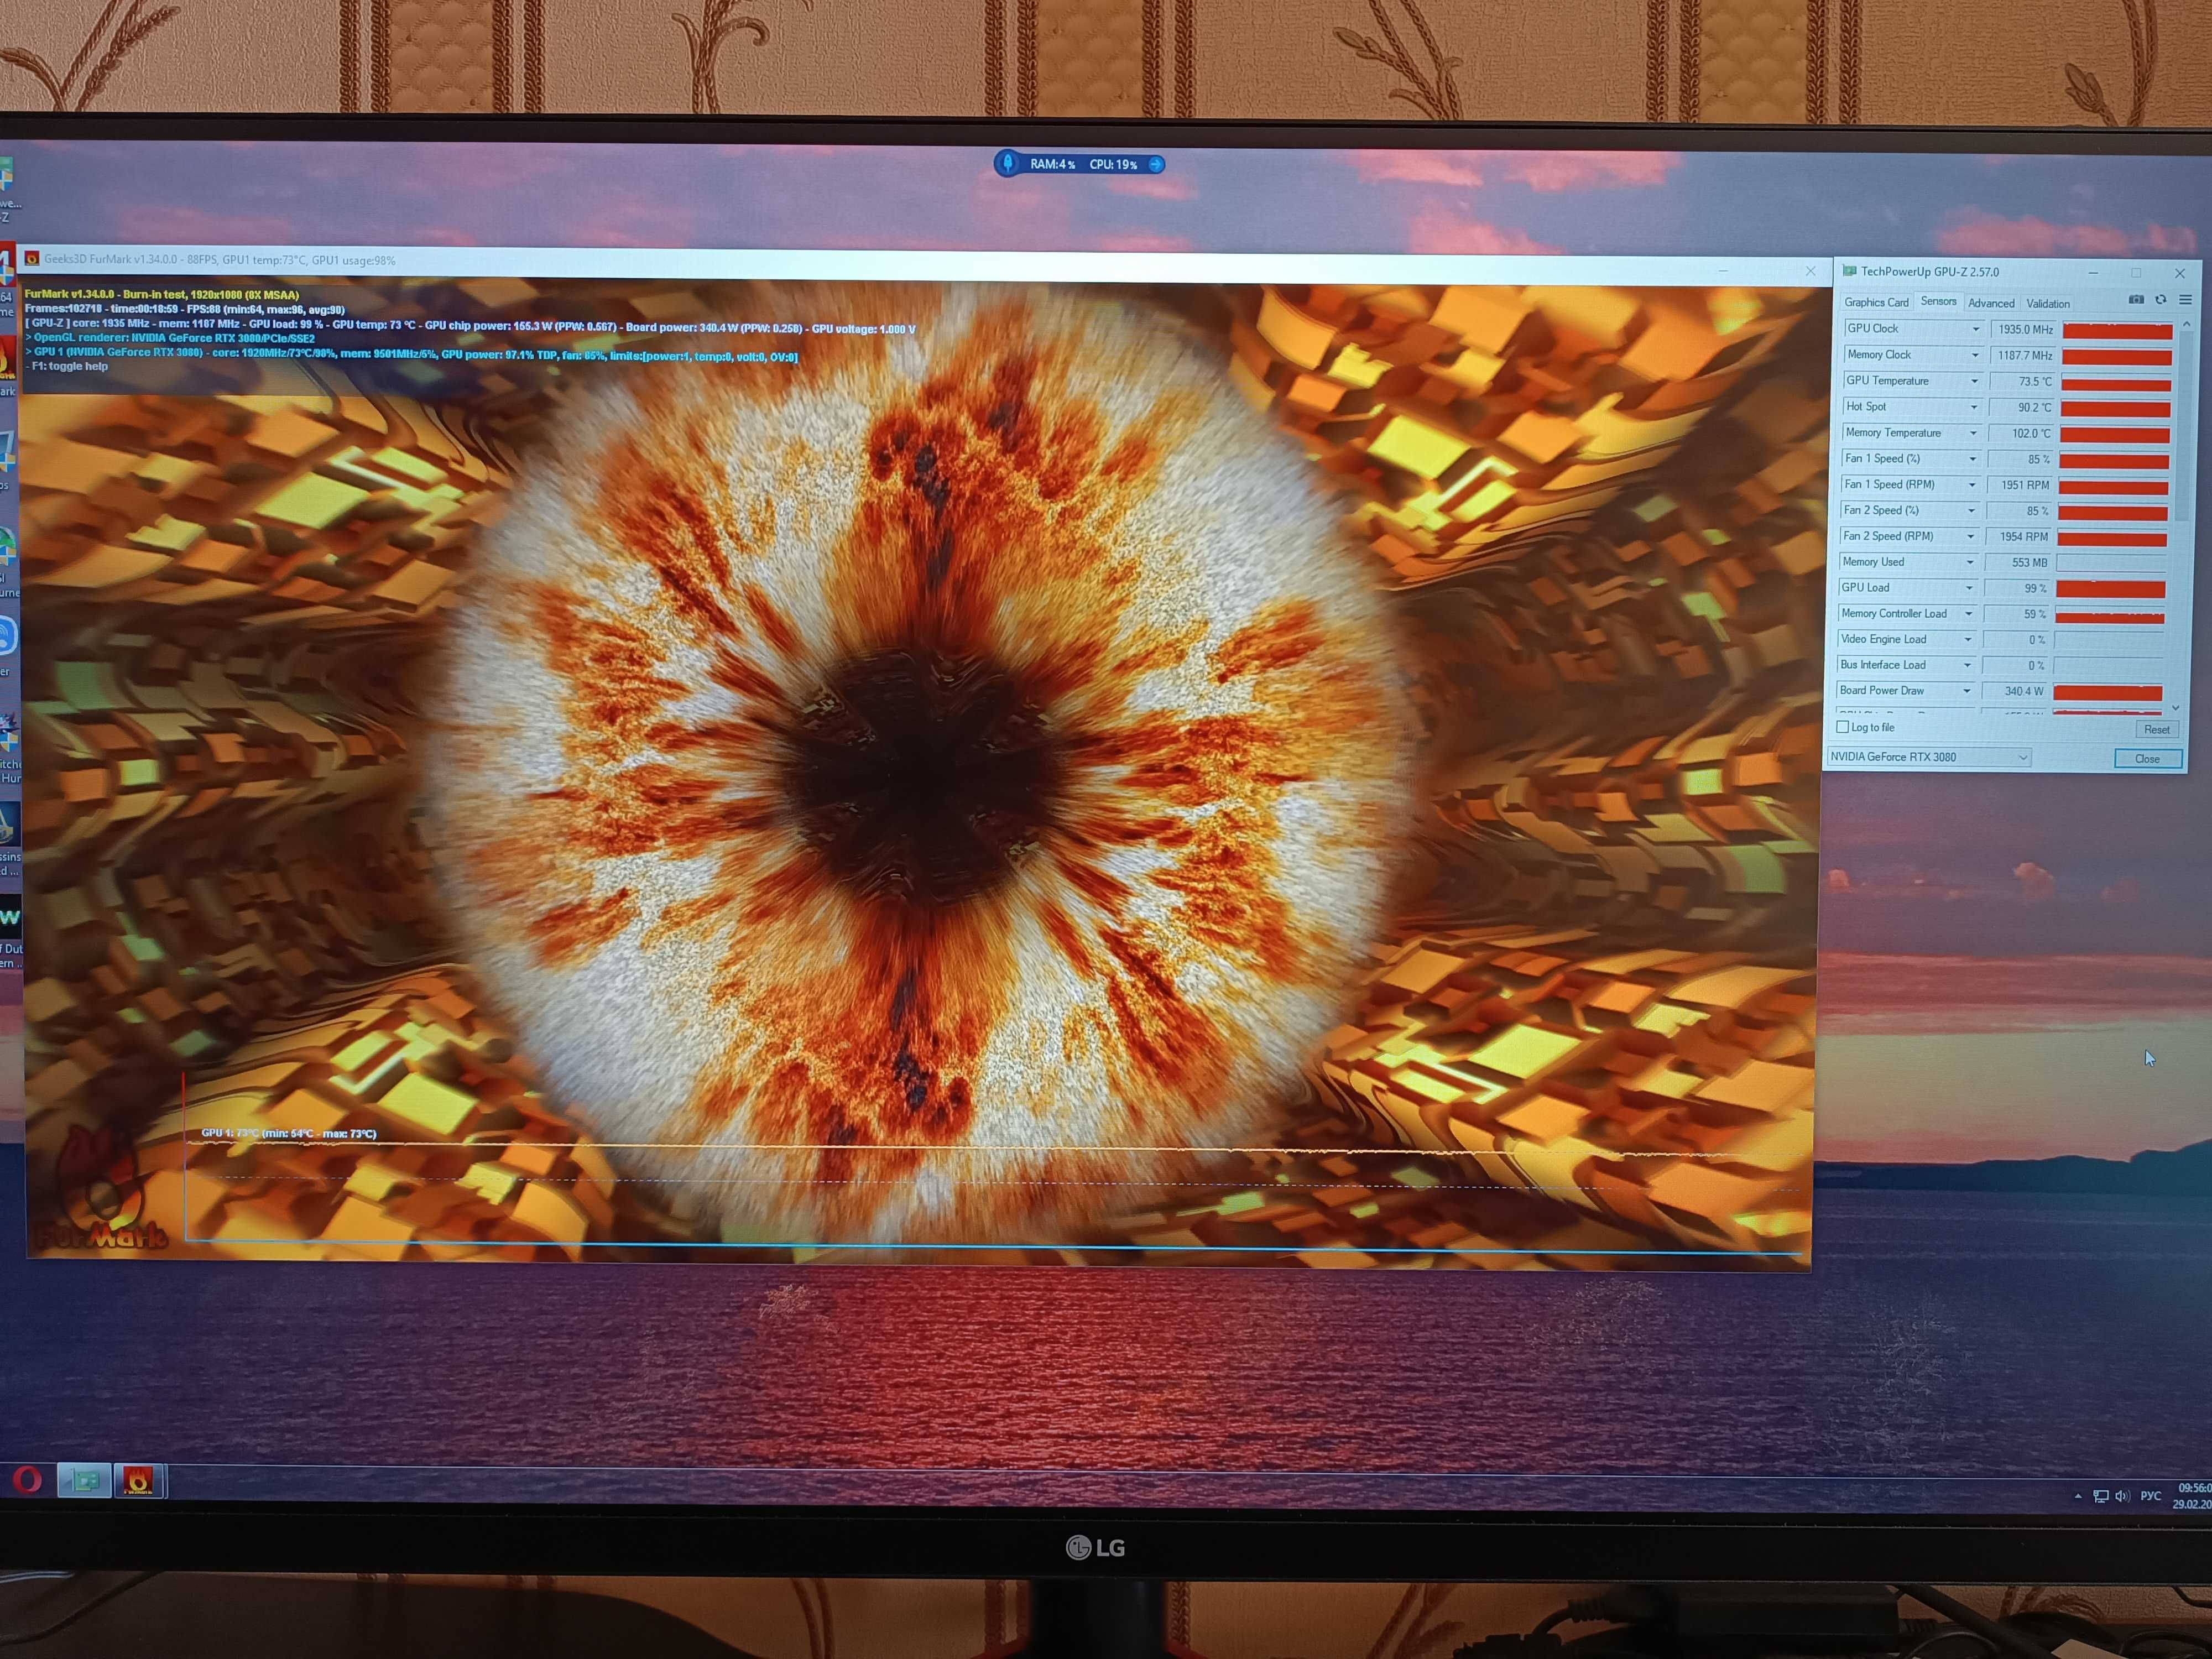The height and width of the screenshot is (1659, 2212).
Task: Open the Memory Controller Load dropdown
Action: click(x=1969, y=614)
